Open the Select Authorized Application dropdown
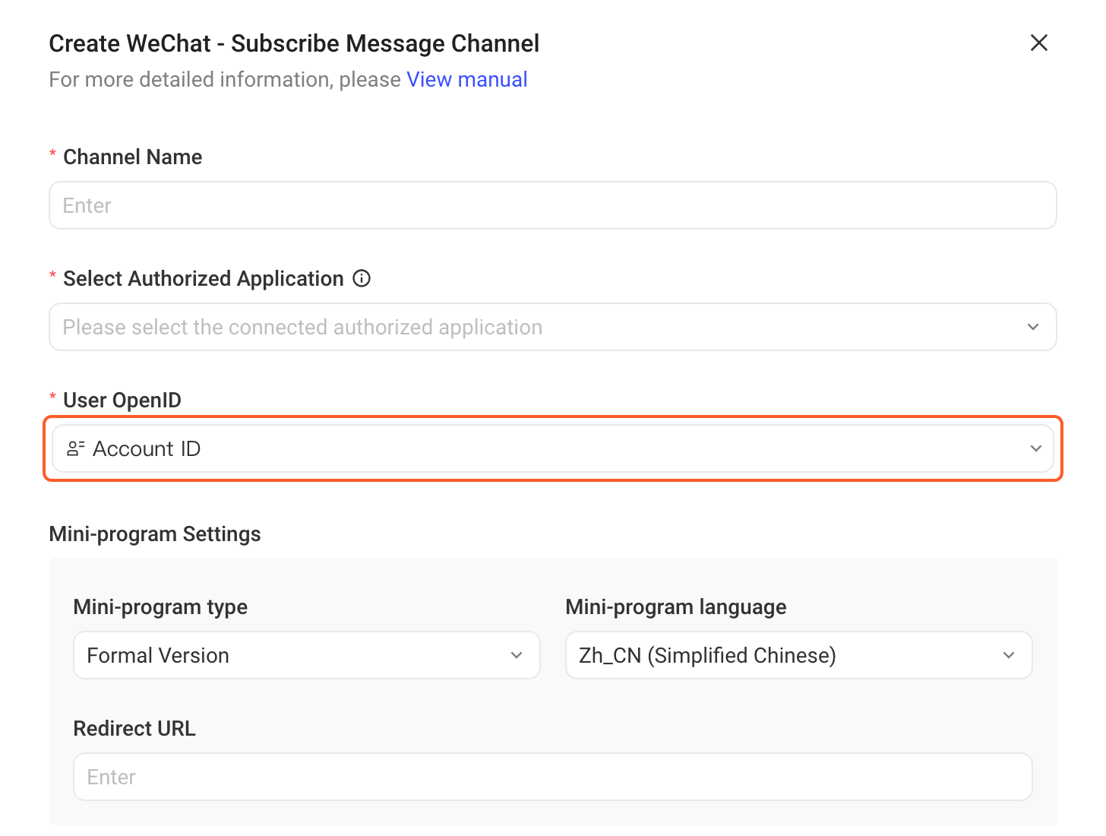The width and height of the screenshot is (1106, 836). coord(553,327)
